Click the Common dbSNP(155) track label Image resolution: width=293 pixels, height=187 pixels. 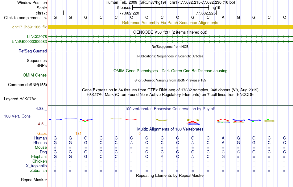click(x=27, y=85)
